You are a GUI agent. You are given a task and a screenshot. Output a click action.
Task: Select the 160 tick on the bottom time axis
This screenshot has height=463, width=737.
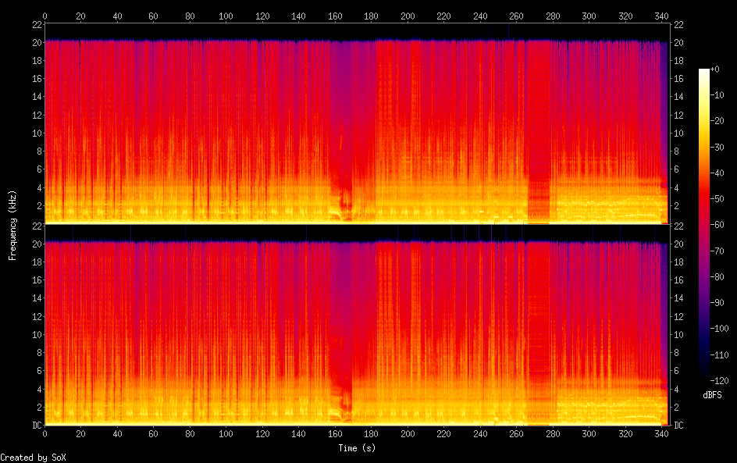[334, 434]
